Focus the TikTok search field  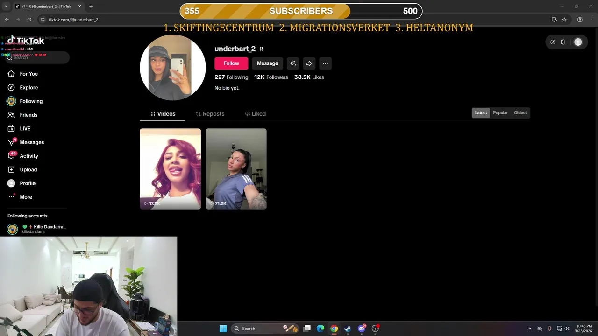(37, 57)
